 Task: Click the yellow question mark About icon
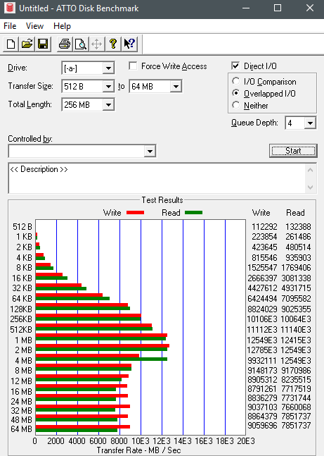113,44
